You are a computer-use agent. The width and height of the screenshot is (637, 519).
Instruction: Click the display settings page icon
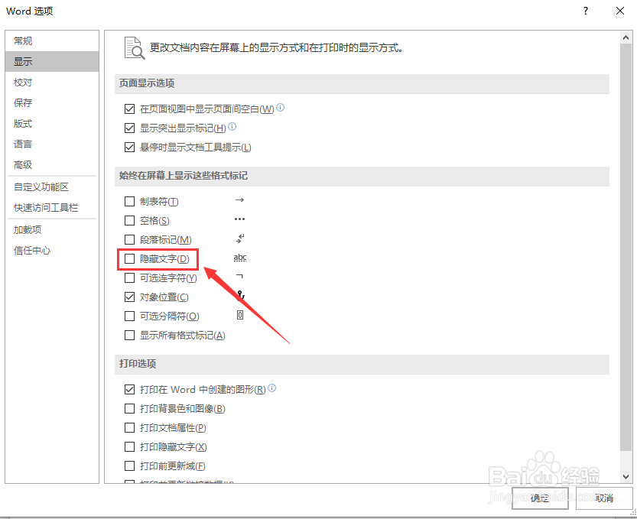click(x=134, y=47)
